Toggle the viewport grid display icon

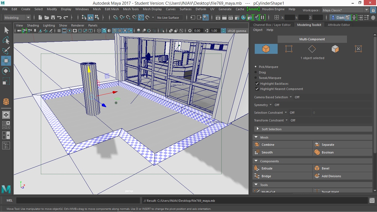pyautogui.click(x=59, y=31)
